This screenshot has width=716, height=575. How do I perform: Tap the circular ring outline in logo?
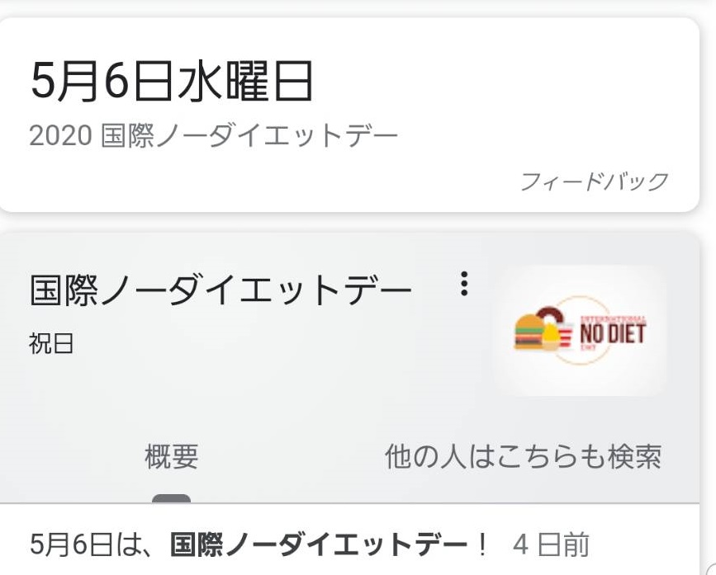580,330
